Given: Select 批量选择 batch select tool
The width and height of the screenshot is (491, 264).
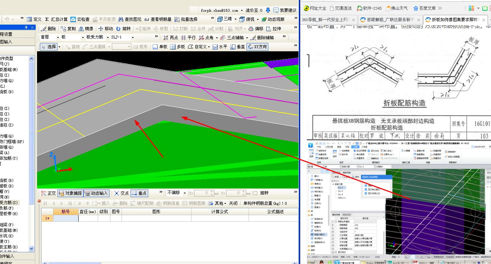Looking at the screenshot, I should coord(186,19).
